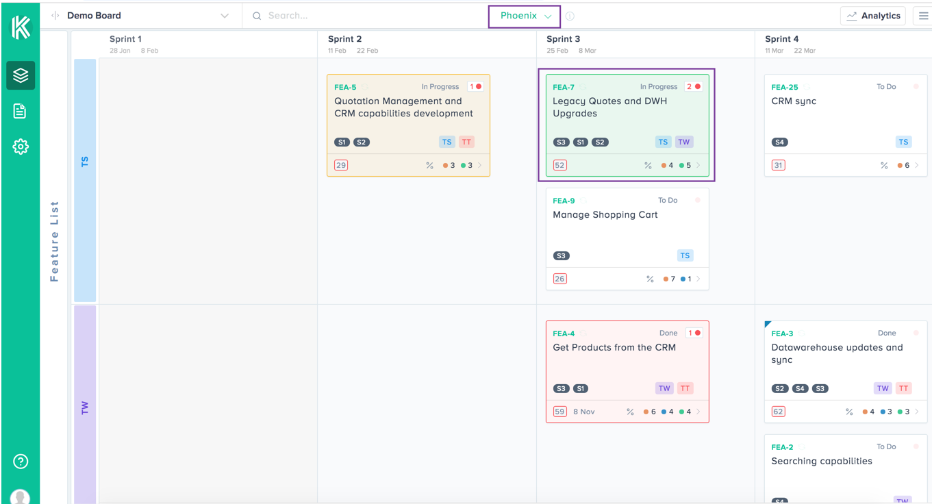Click the TT team tag on FEA-4

(685, 388)
